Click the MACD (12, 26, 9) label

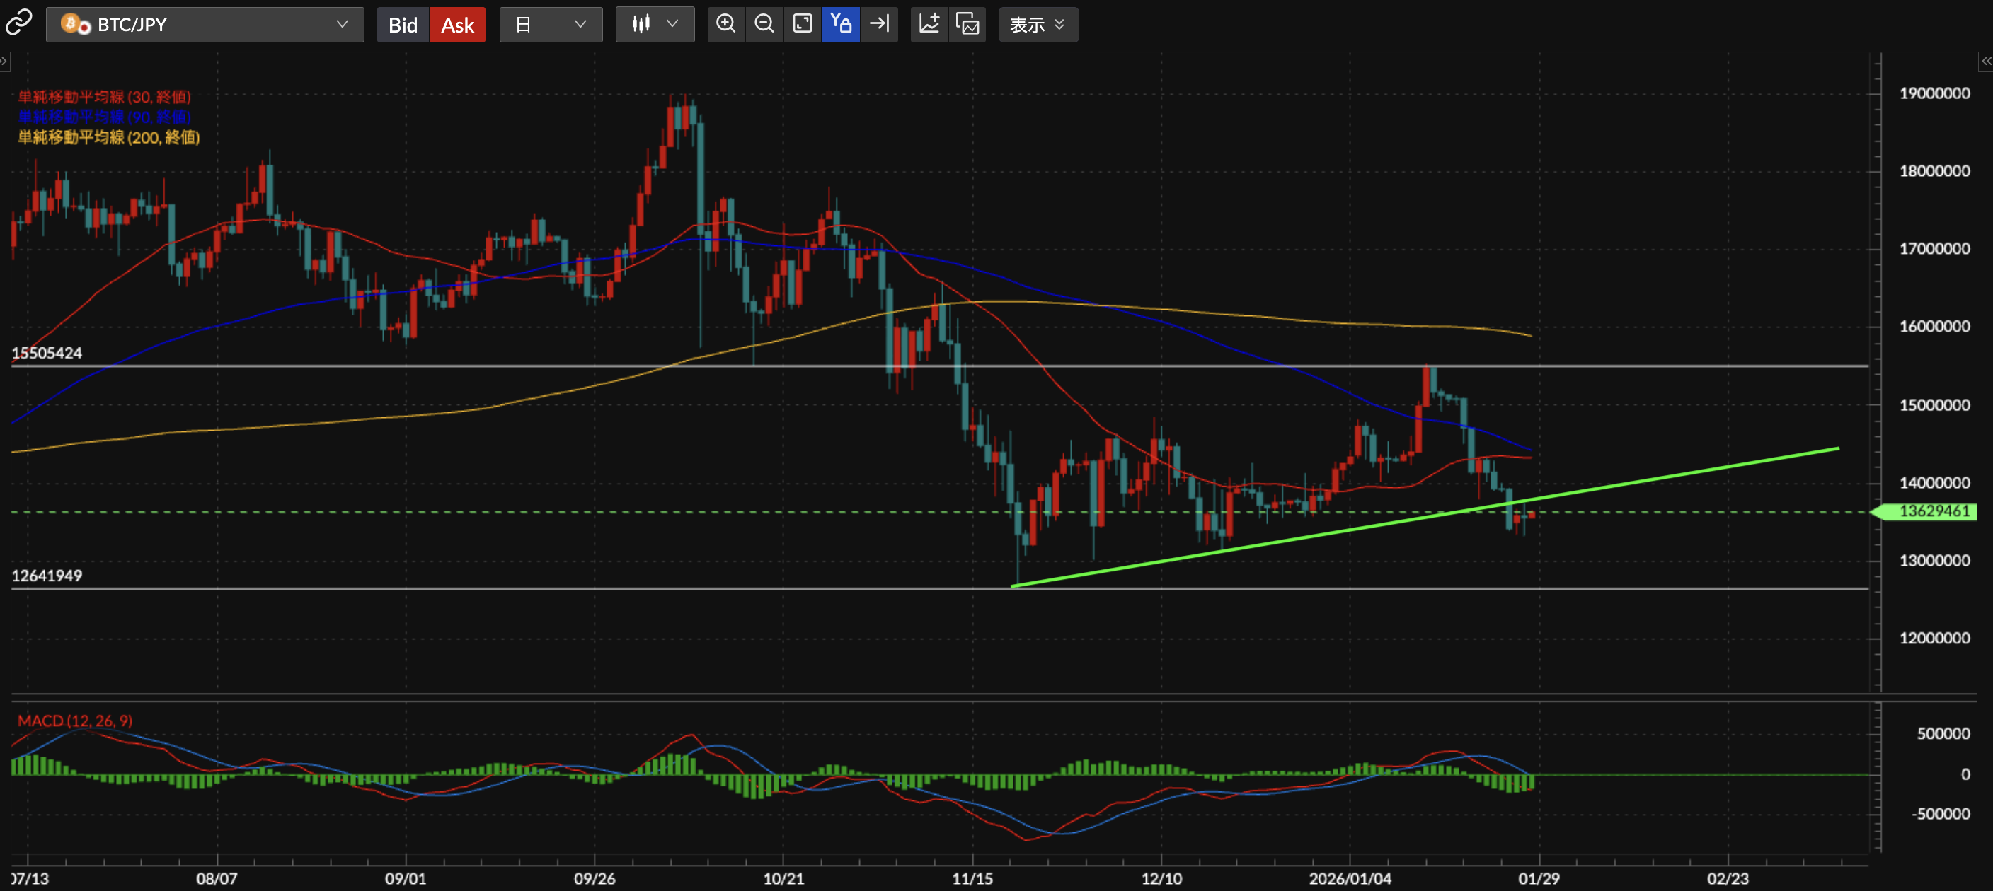[x=75, y=720]
